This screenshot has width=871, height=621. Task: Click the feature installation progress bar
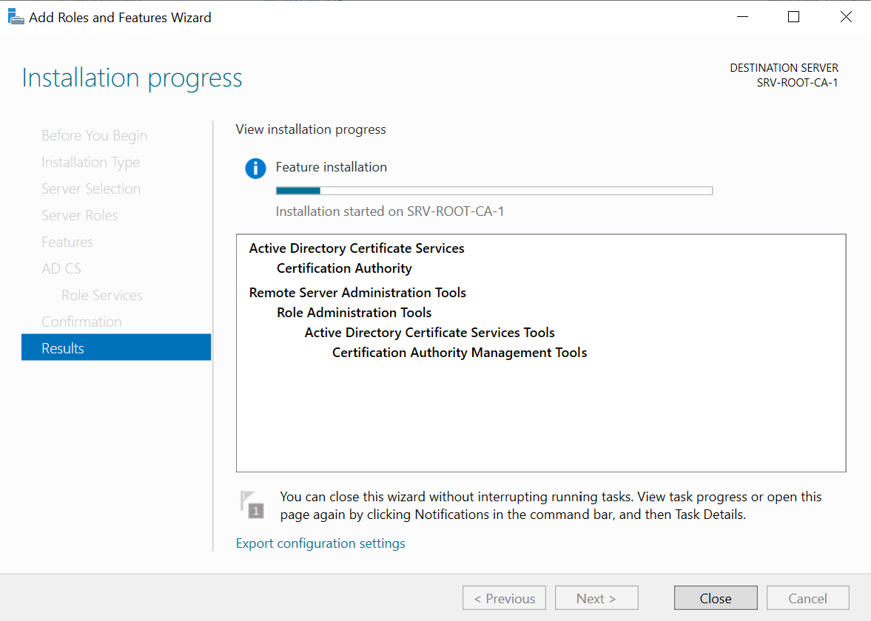(x=494, y=190)
